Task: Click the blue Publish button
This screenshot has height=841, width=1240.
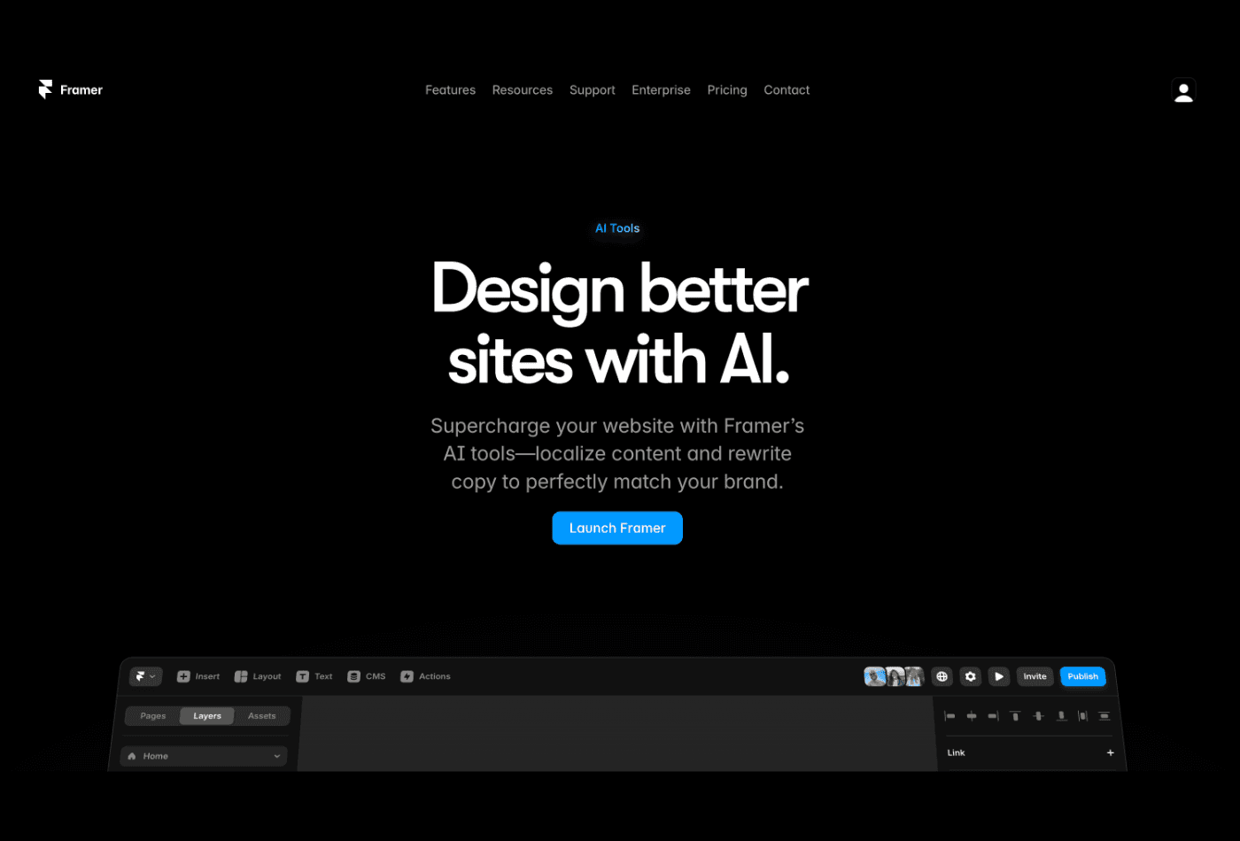Action: pos(1082,676)
